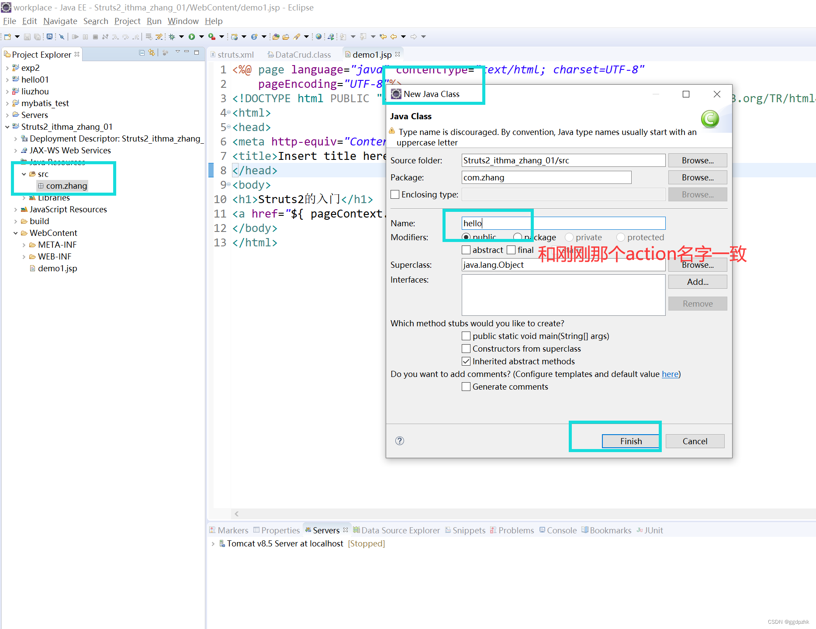816x629 pixels.
Task: Close the Project Explorer view
Action: [x=77, y=54]
